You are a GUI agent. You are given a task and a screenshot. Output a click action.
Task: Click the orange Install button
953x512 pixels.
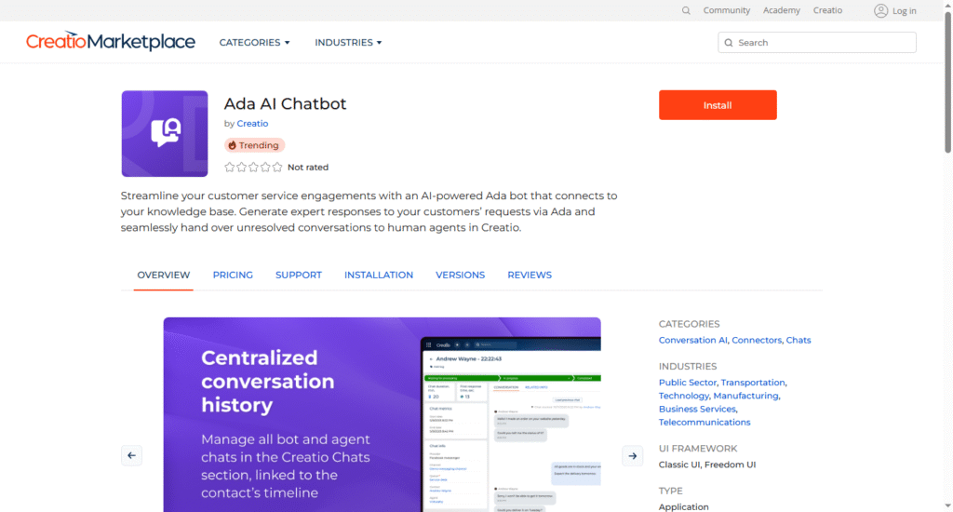(x=718, y=105)
